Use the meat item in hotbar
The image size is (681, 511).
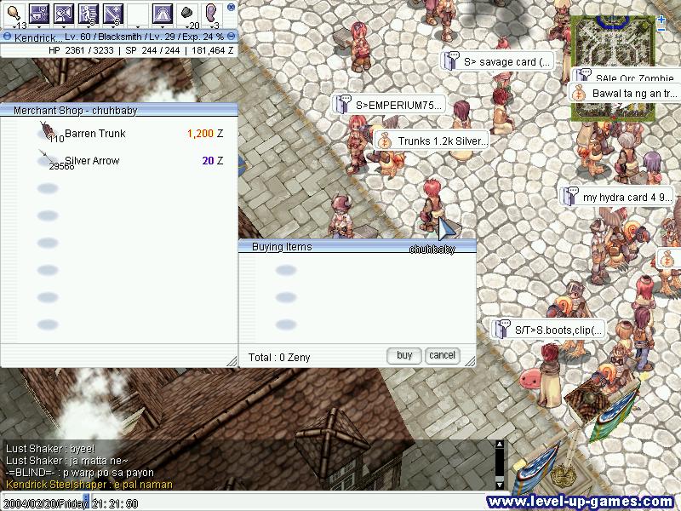click(13, 12)
